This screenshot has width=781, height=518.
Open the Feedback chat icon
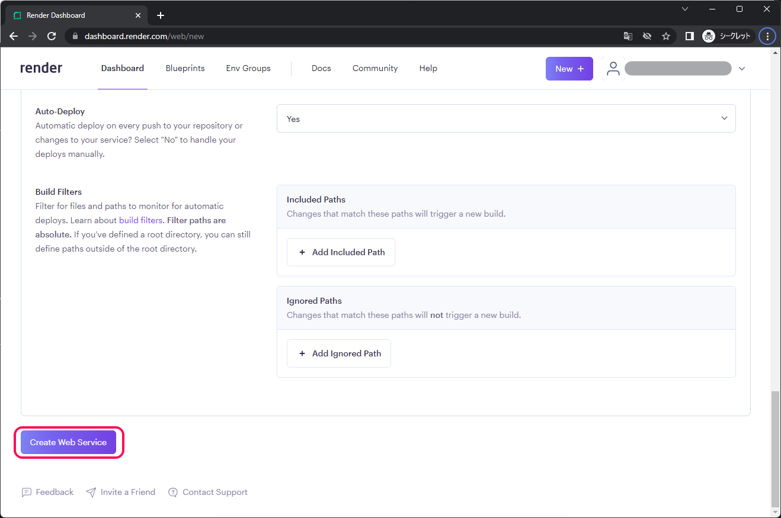27,492
